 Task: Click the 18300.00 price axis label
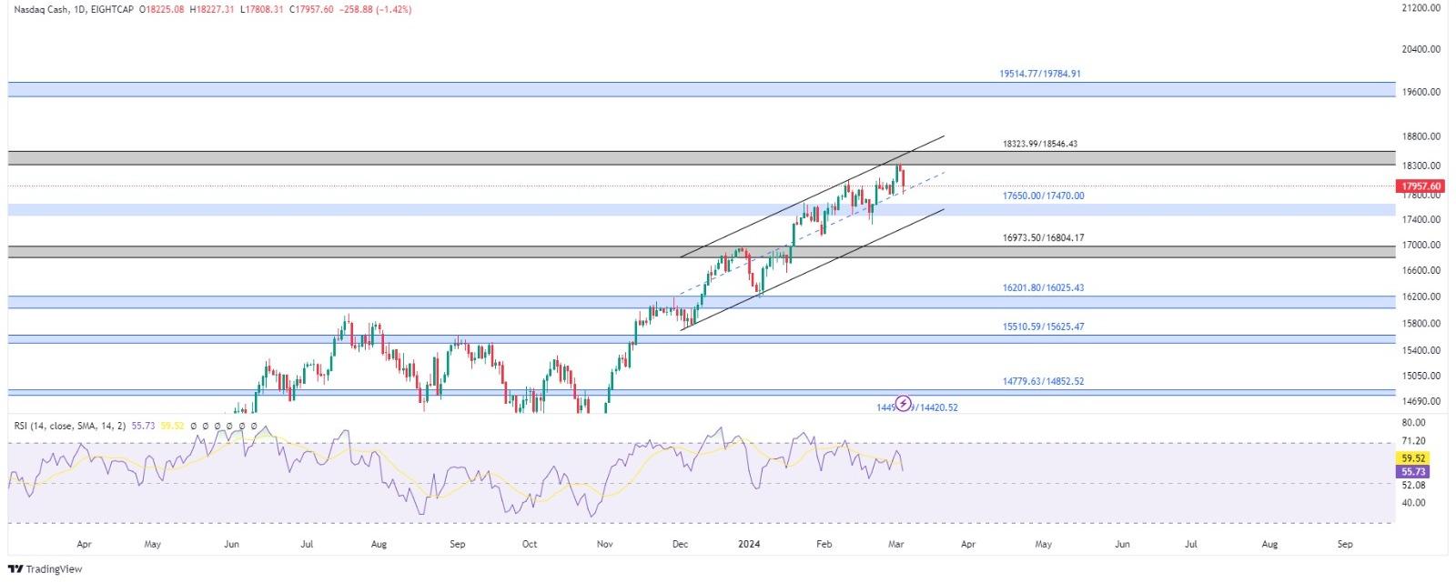pos(1421,166)
